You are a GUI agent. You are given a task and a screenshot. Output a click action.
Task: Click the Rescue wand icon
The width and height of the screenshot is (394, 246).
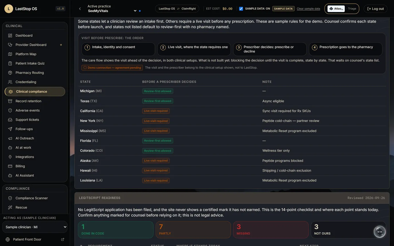tap(10, 207)
